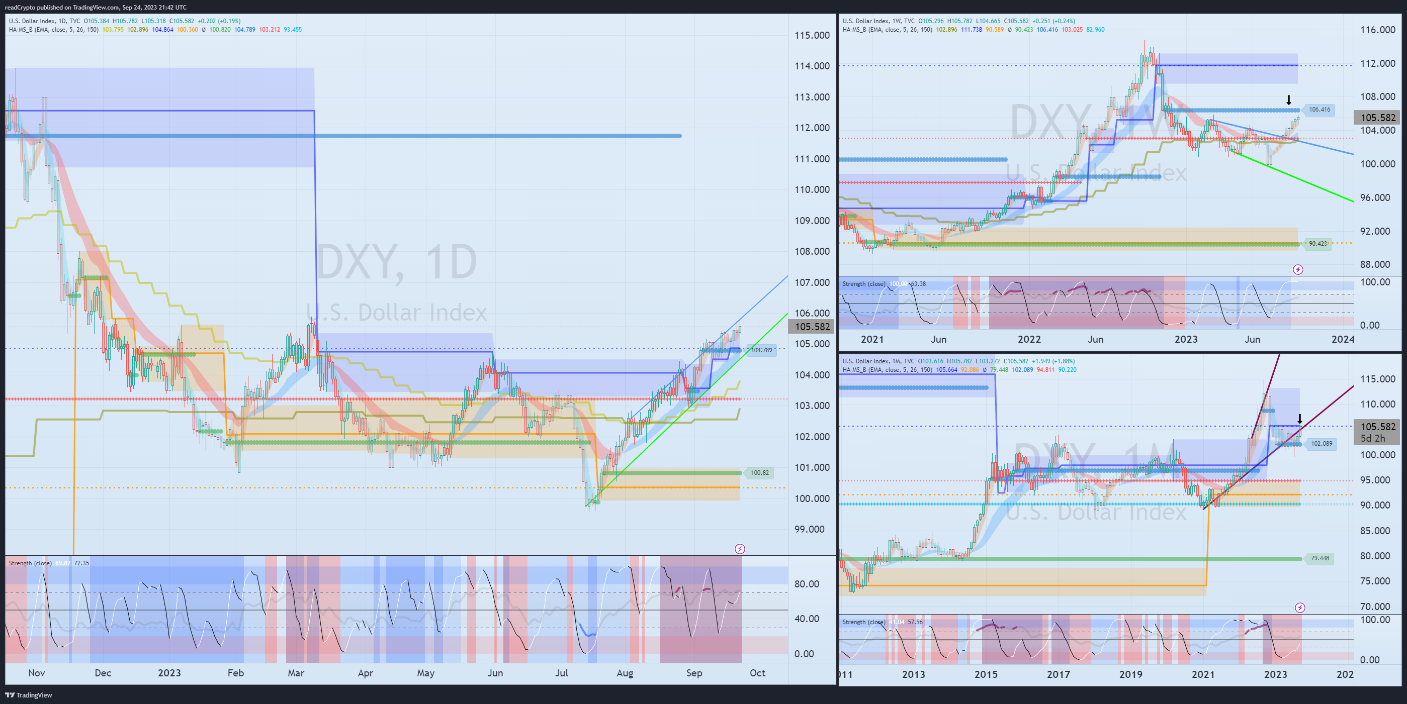
Task: Click the 2023 label on the daily time axis
Action: (169, 673)
